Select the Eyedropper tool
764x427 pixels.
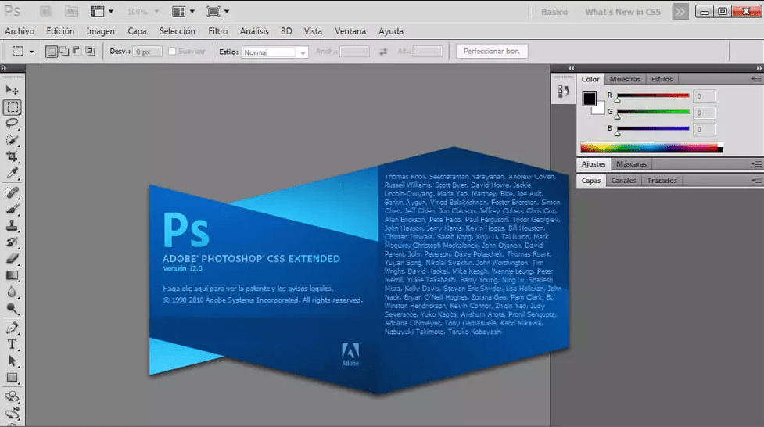(x=13, y=173)
